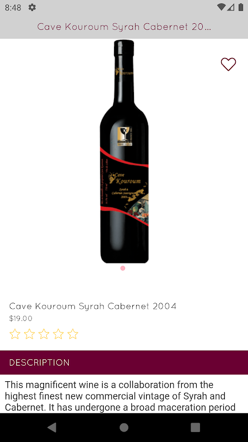Tap the $19.00 price label
This screenshot has width=248, height=442.
coord(21,319)
